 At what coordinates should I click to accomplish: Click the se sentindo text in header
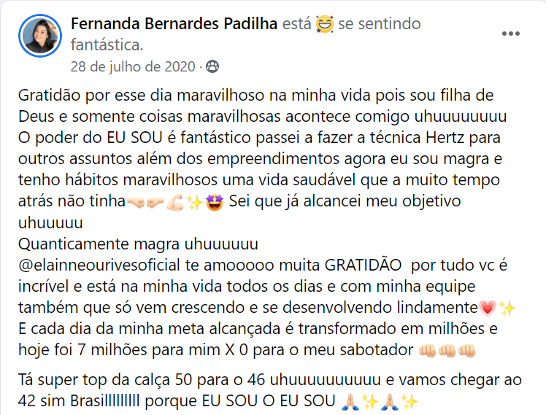coord(380,24)
